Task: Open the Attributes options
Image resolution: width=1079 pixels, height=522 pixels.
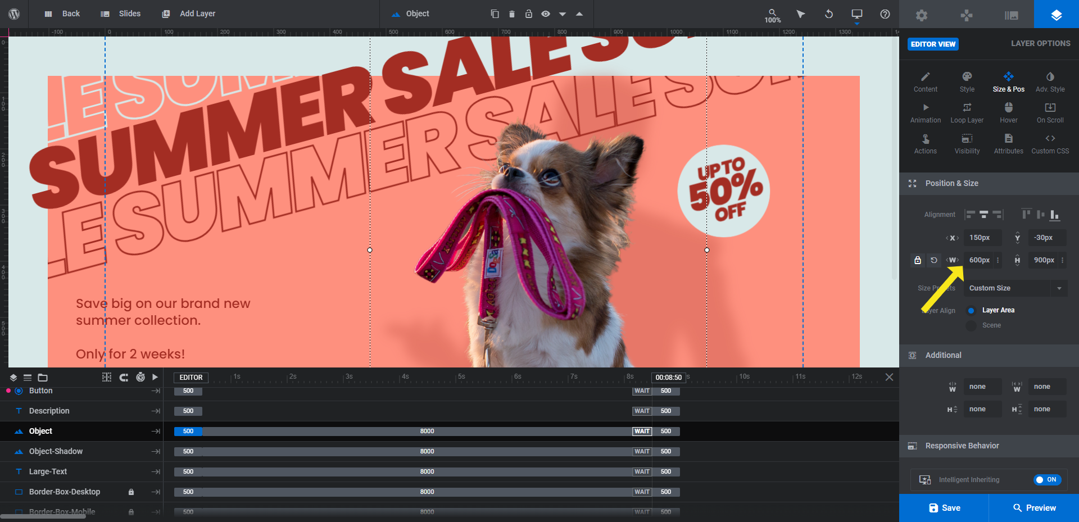Action: (1009, 144)
